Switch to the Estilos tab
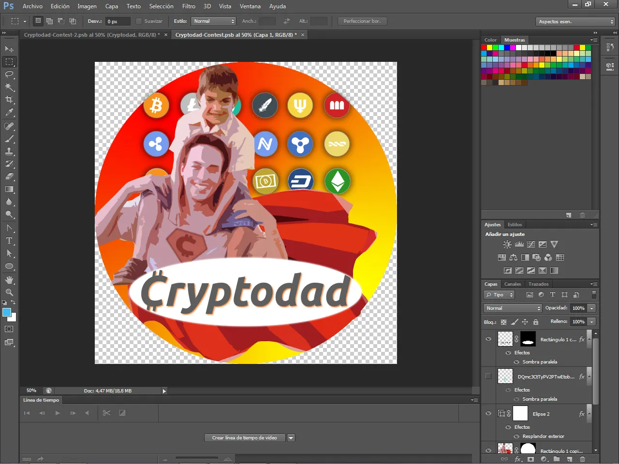Viewport: 619px width, 464px height. coord(515,225)
